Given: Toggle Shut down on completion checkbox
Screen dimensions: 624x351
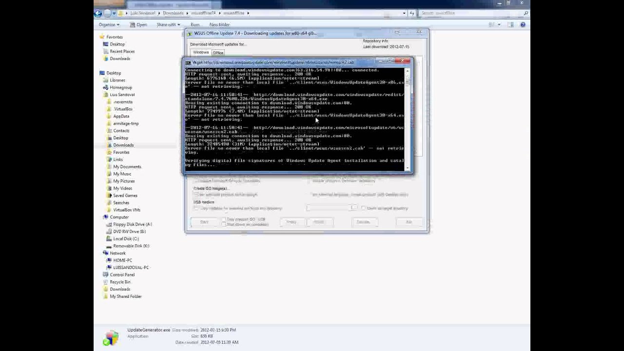Looking at the screenshot, I should [x=224, y=224].
